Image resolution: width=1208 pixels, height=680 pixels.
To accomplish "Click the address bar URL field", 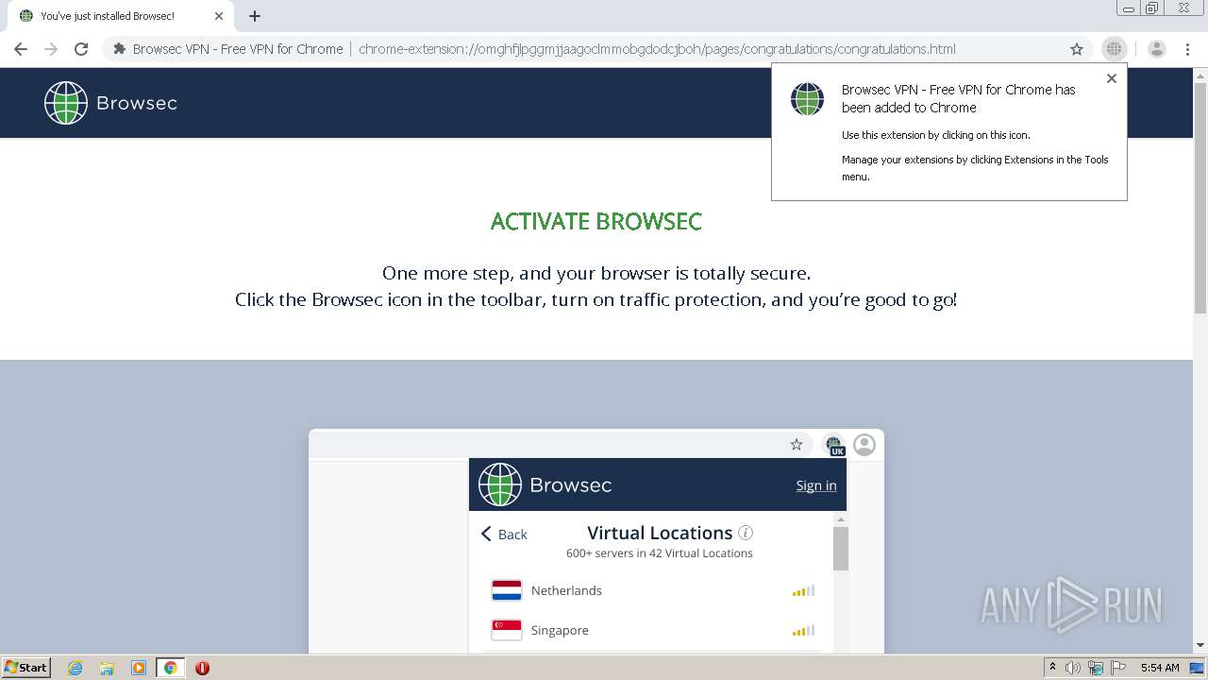I will tap(657, 49).
